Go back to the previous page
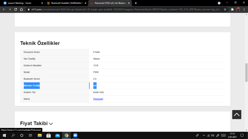248x139 pixels. point(4,9)
